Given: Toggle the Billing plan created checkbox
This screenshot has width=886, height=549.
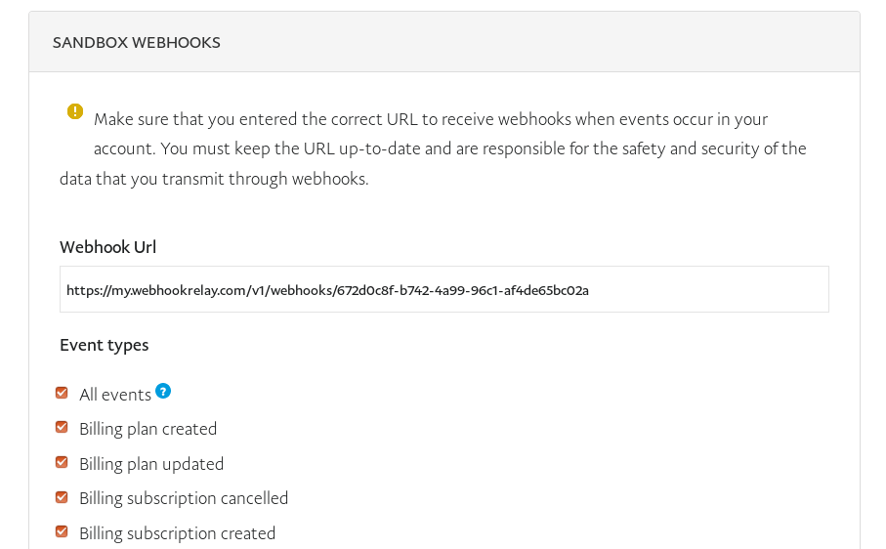Looking at the screenshot, I should coord(62,427).
